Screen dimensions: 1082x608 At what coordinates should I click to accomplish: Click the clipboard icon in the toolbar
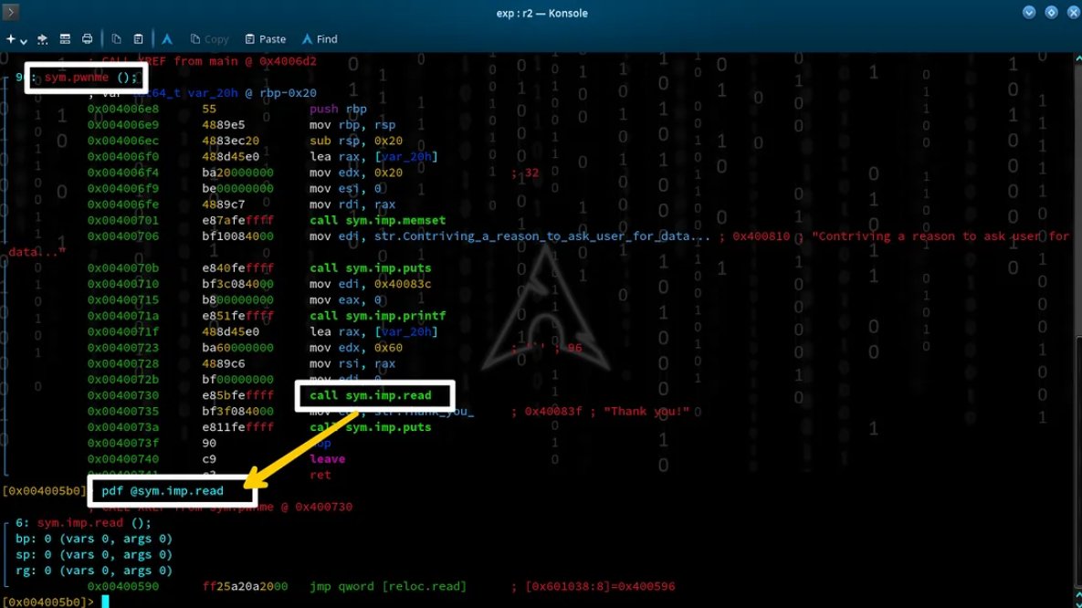tap(138, 38)
